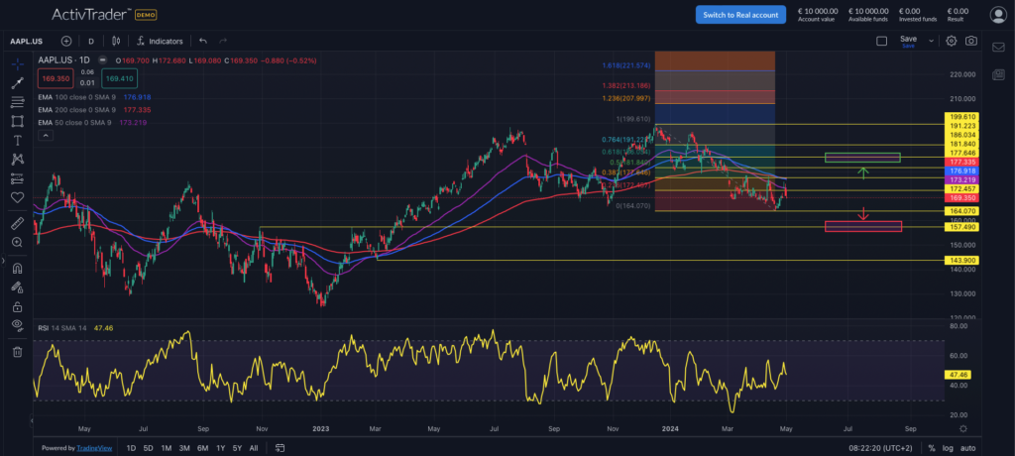Open the Save layout dropdown arrow

click(x=931, y=41)
